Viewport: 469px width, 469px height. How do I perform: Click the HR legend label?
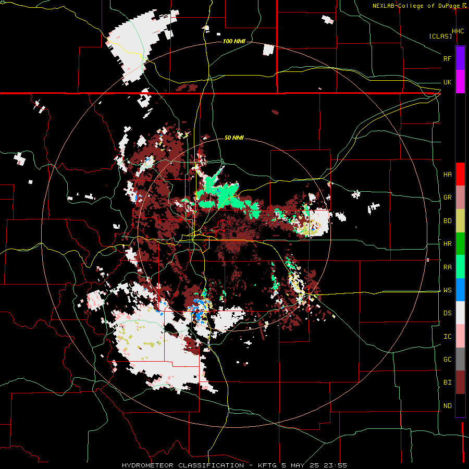pyautogui.click(x=447, y=244)
